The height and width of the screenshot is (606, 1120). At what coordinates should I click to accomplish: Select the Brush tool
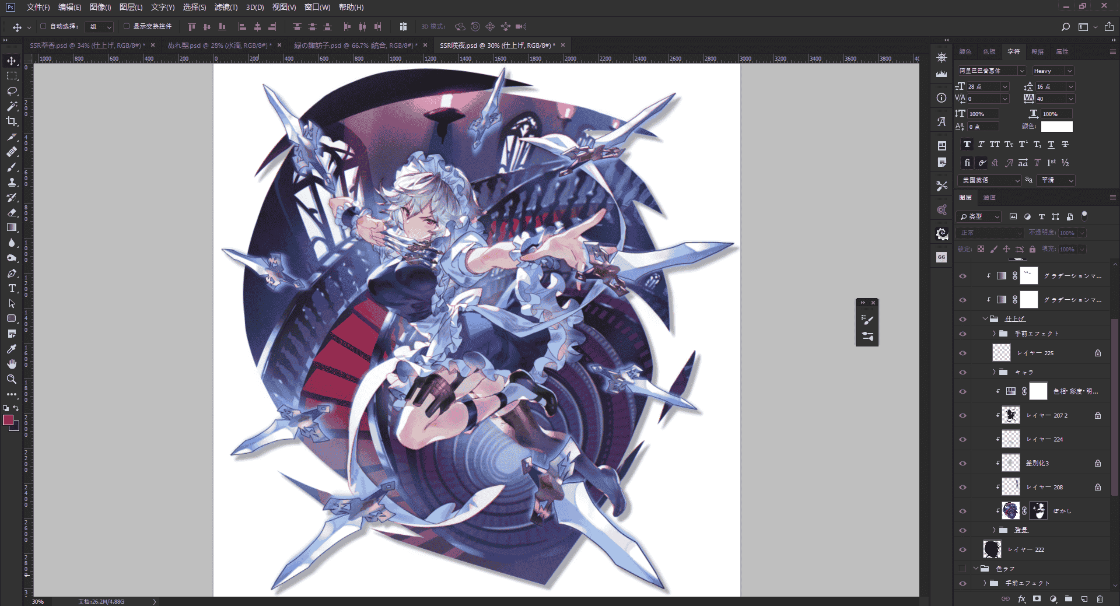[12, 167]
